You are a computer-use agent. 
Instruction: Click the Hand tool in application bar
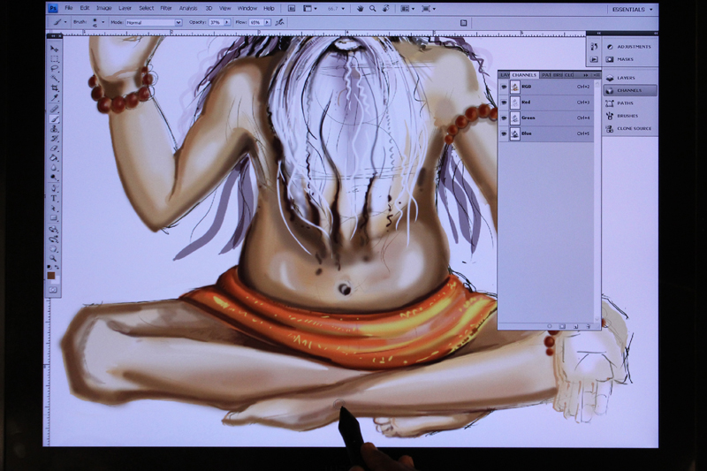click(360, 8)
